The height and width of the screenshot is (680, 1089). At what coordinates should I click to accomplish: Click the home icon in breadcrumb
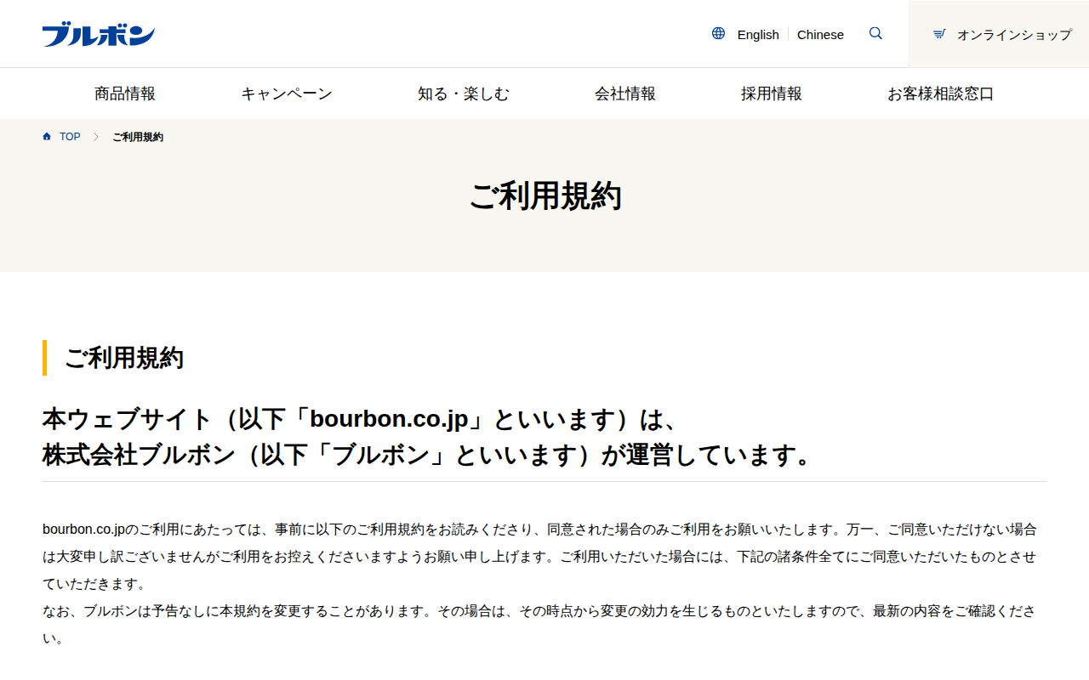click(47, 137)
